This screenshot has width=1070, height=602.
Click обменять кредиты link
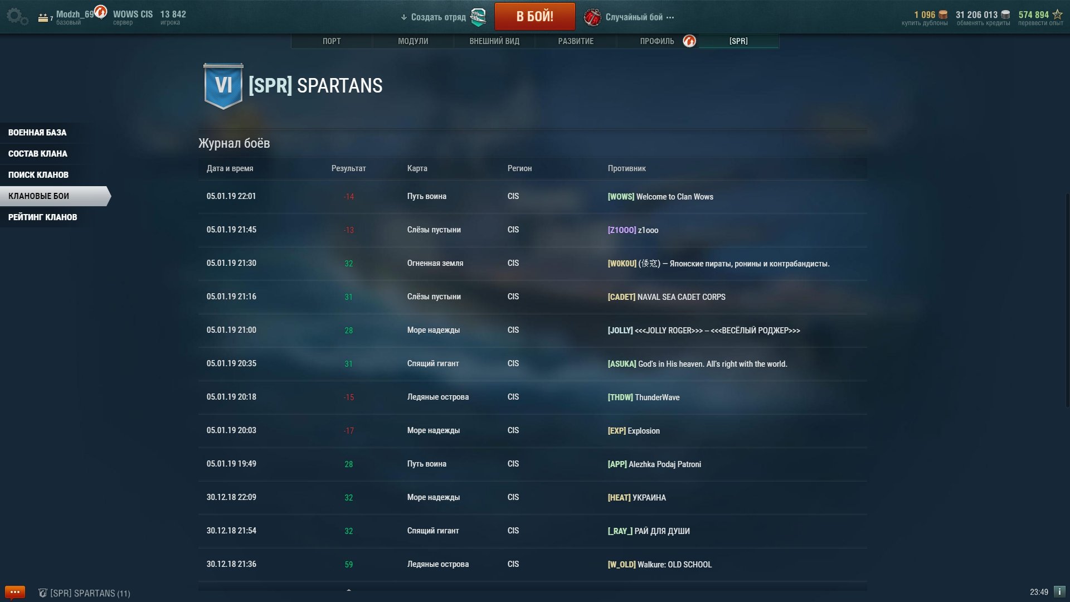click(x=983, y=23)
